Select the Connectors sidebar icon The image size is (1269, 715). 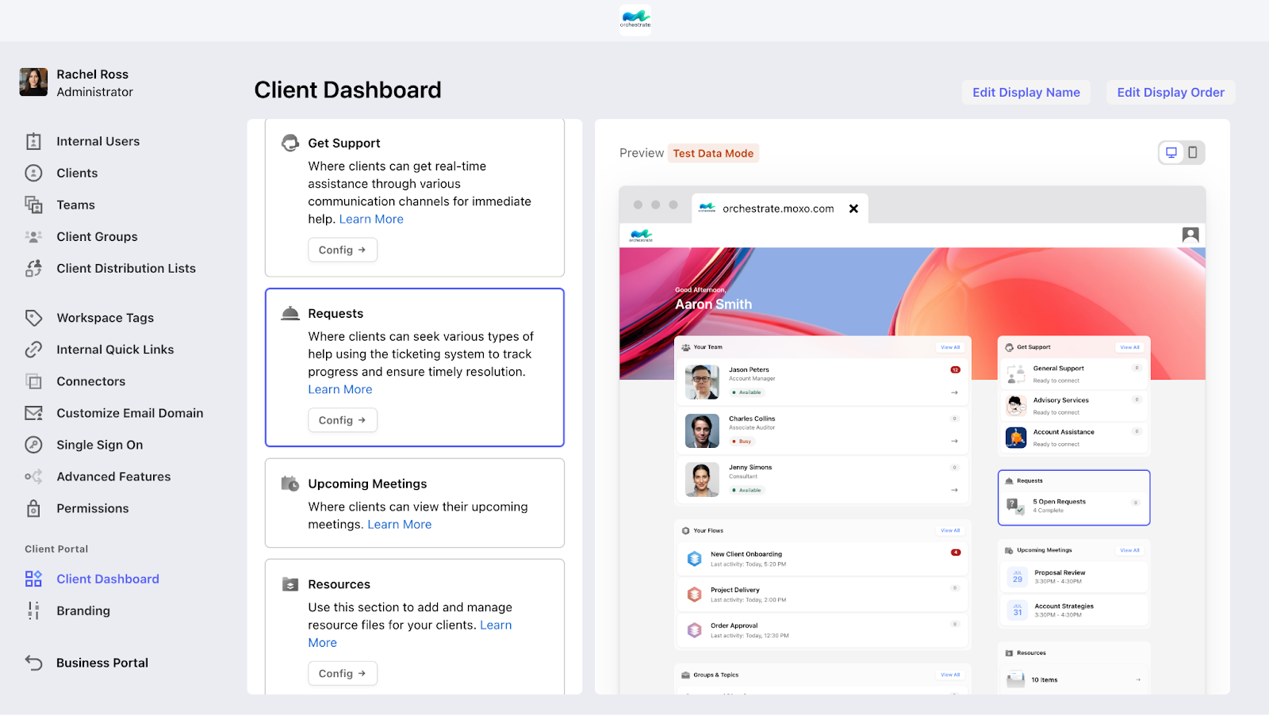coord(33,381)
